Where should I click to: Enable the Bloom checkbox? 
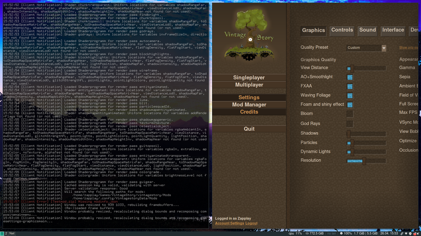[x=349, y=114]
